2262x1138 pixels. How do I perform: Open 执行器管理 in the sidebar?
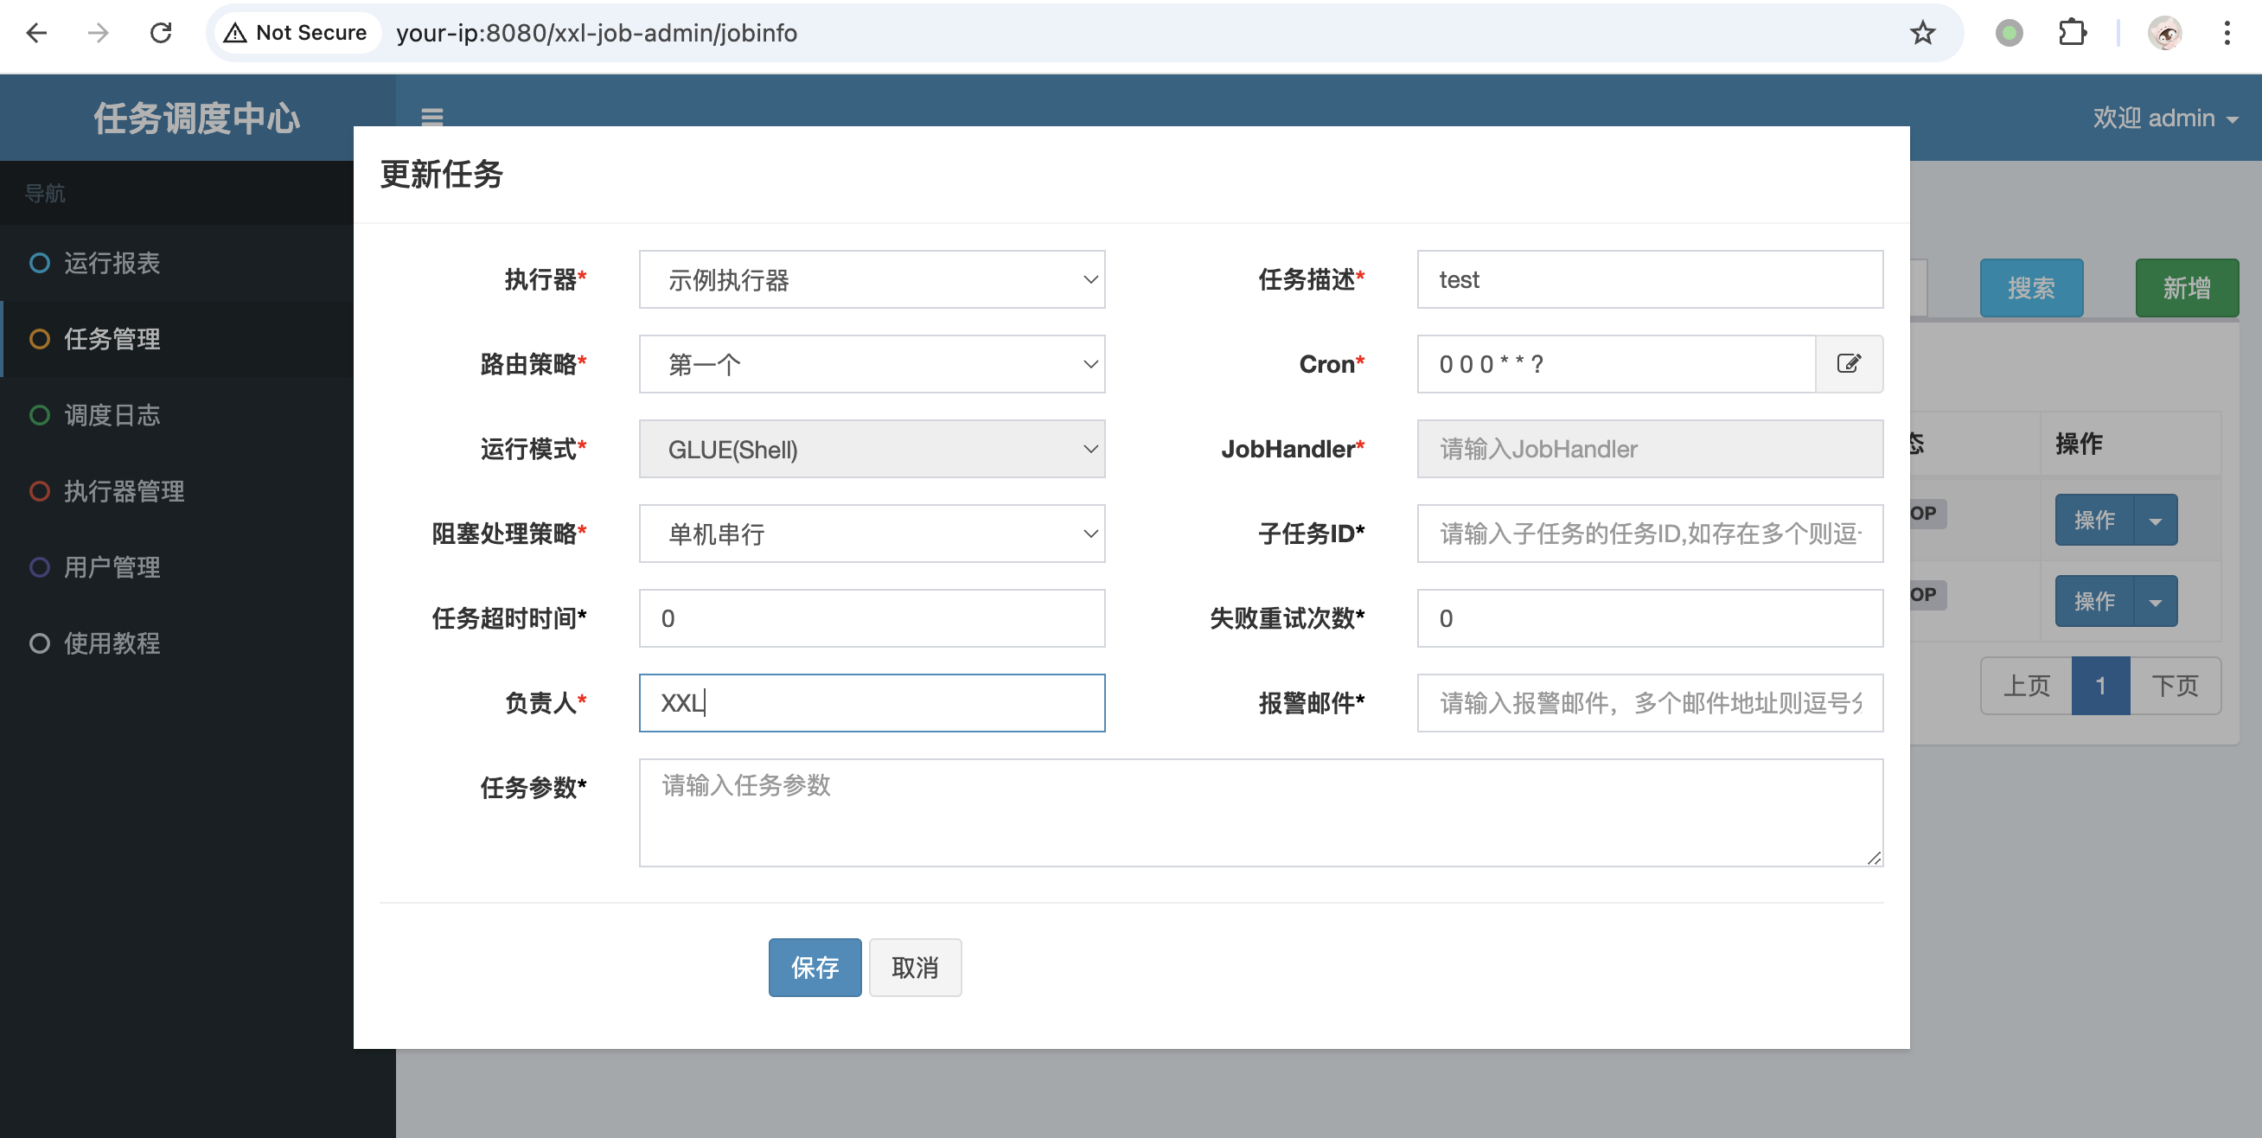(124, 492)
